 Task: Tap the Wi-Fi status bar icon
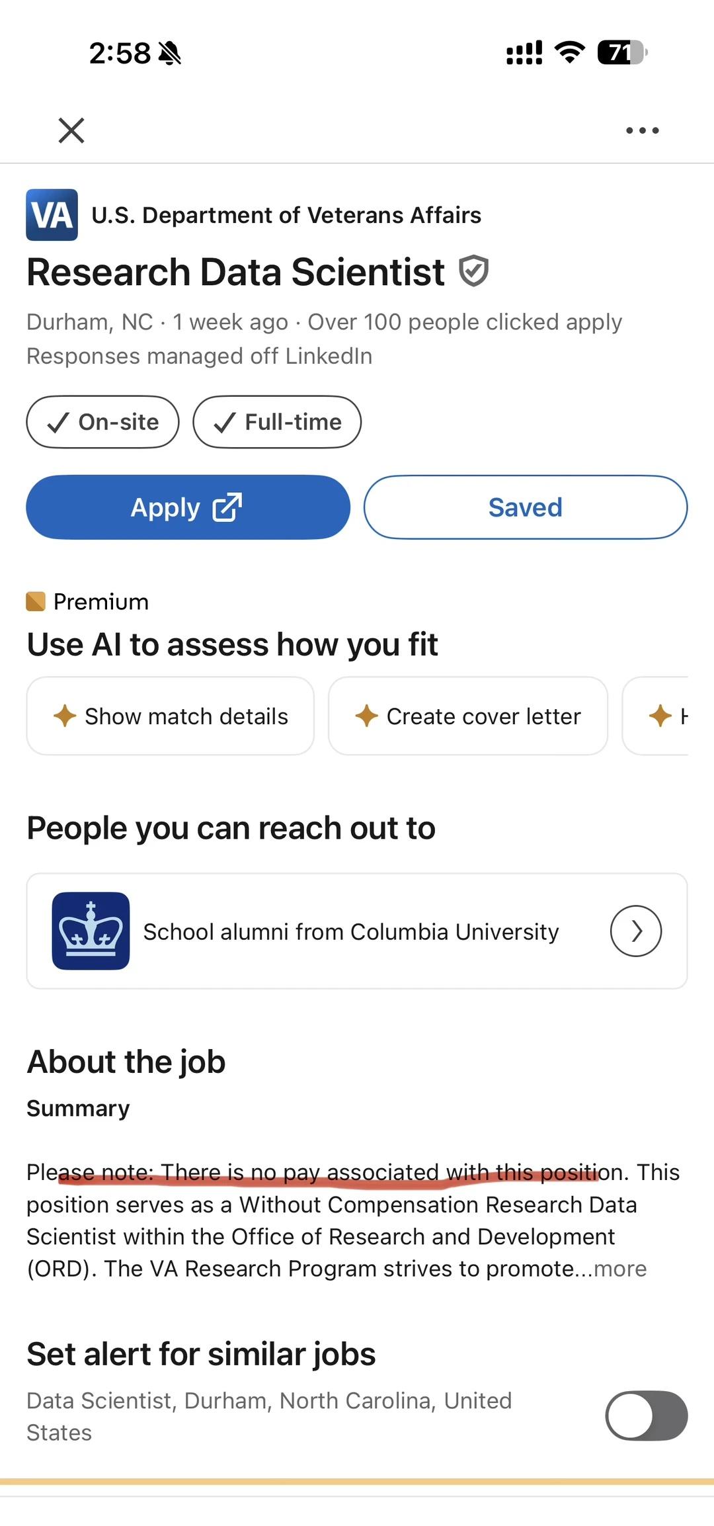tap(570, 52)
